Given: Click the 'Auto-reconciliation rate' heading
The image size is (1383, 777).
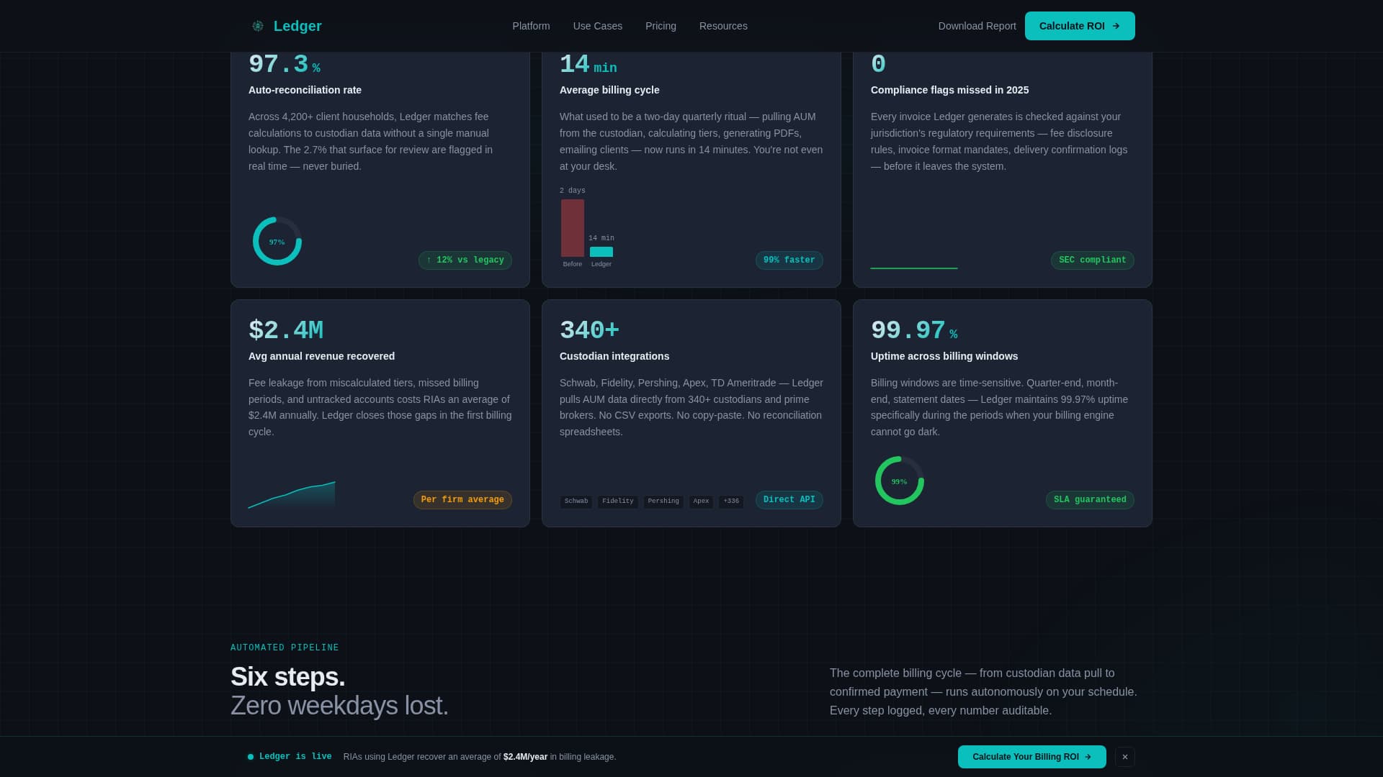Looking at the screenshot, I should pos(305,90).
